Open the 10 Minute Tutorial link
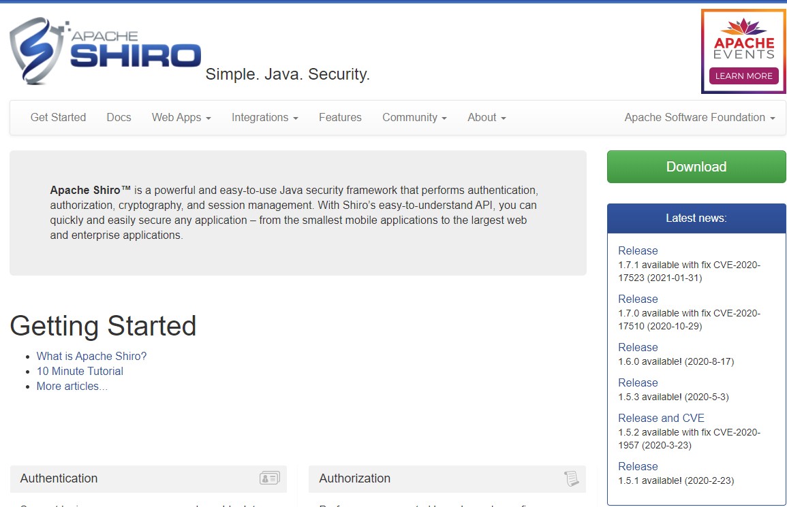Image resolution: width=787 pixels, height=507 pixels. [80, 371]
